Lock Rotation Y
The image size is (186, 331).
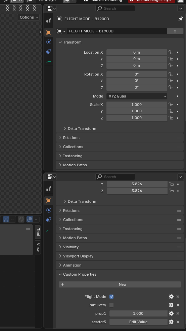point(171,81)
